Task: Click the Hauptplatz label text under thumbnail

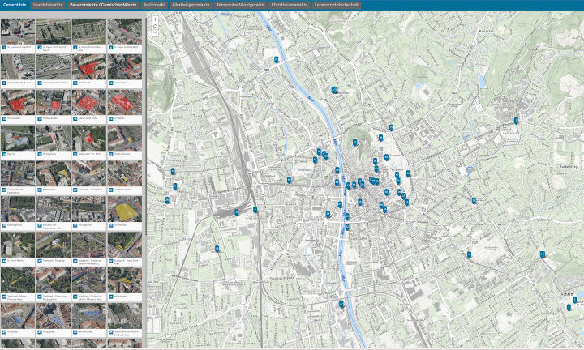Action: click(x=49, y=332)
